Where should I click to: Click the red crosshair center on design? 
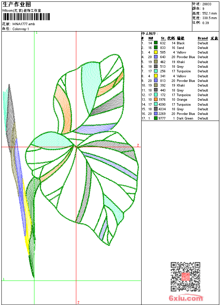[76, 147]
